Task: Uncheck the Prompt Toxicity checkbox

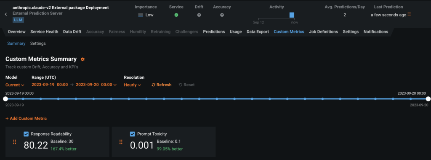Action: coord(132,134)
